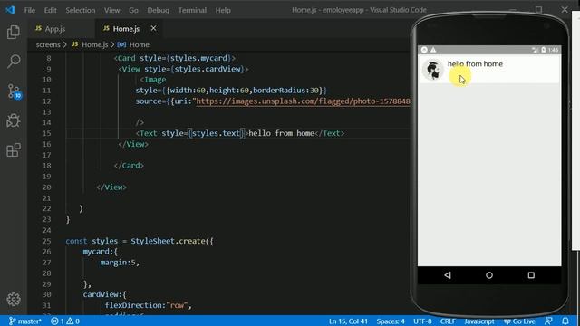Open the View menu

[x=111, y=10]
